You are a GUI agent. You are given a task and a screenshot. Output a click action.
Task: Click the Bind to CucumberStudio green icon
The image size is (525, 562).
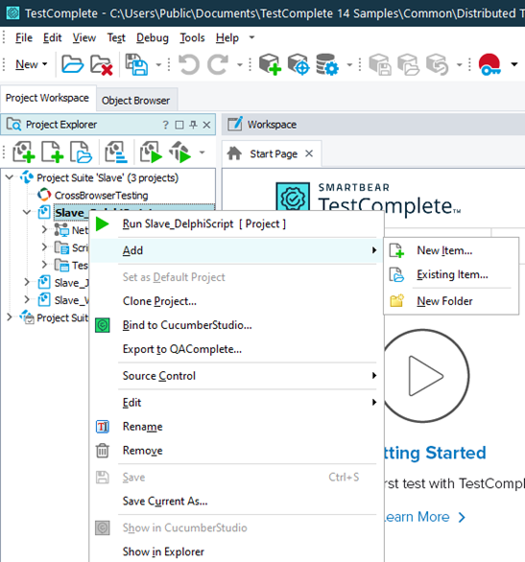pos(103,325)
